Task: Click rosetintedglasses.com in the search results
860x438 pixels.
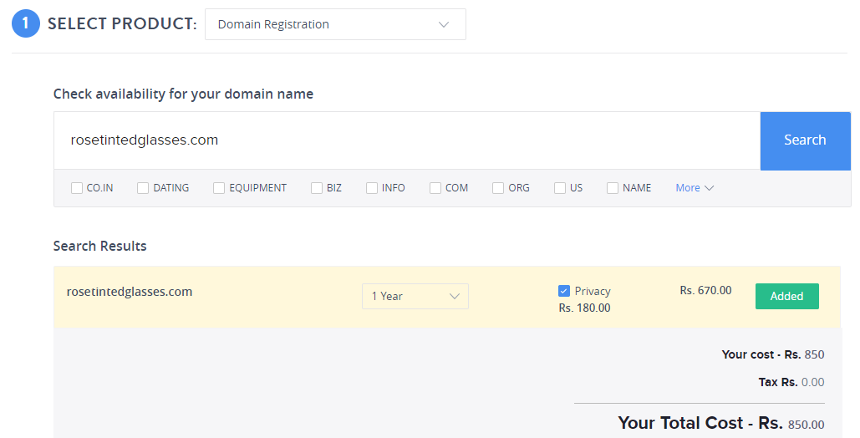Action: pos(130,292)
